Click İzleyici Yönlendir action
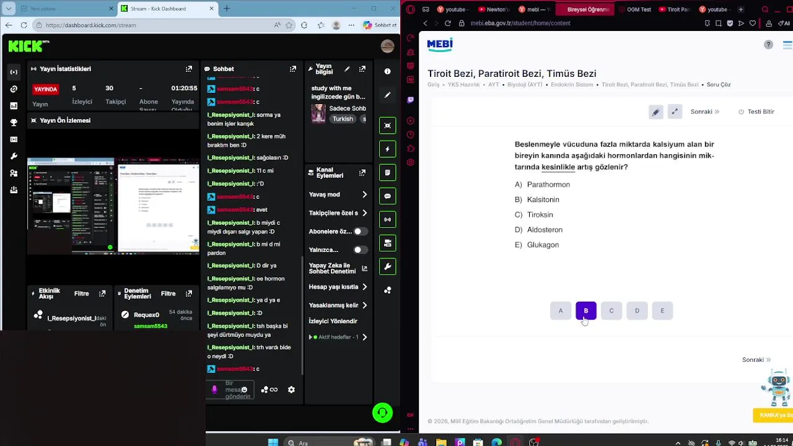Image resolution: width=793 pixels, height=446 pixels. 333,321
